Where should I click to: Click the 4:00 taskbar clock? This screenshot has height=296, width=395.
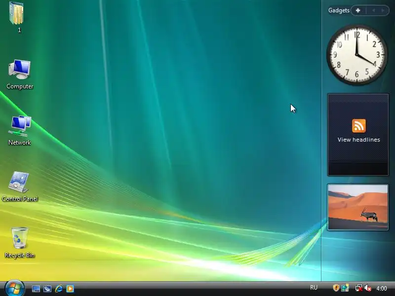tap(381, 288)
